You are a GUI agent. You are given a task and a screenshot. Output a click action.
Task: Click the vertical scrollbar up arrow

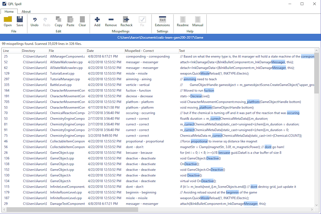[317, 50]
